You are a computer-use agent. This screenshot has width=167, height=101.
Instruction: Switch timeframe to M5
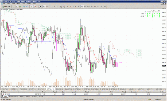(82, 7)
